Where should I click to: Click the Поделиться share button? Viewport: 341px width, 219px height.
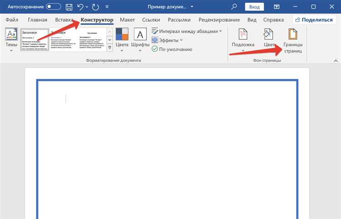[x=314, y=20]
